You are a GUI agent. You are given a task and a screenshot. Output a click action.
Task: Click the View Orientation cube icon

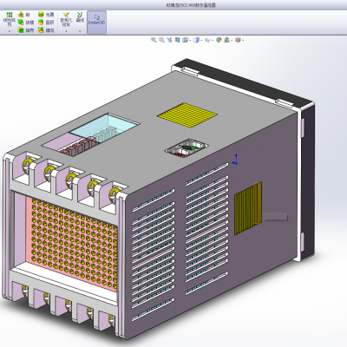pyautogui.click(x=186, y=40)
